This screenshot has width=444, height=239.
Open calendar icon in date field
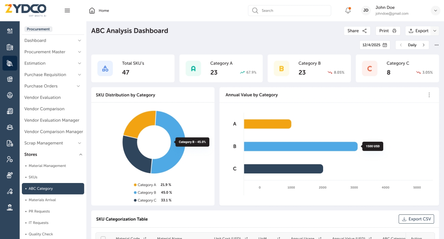385,45
